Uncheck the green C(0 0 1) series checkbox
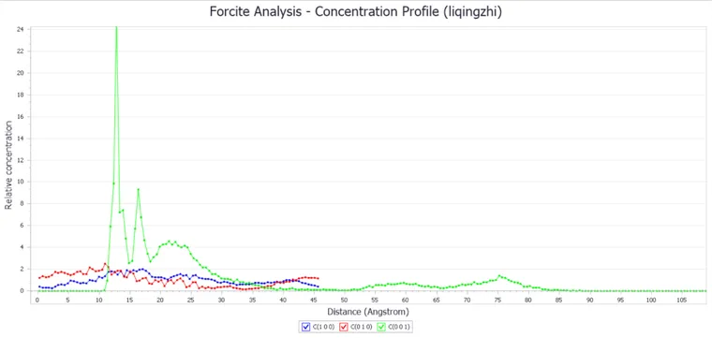 (x=382, y=326)
